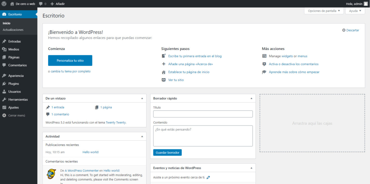Click the Escritorio dashboard icon in sidebar
370x184 pixels.
pos(4,14)
